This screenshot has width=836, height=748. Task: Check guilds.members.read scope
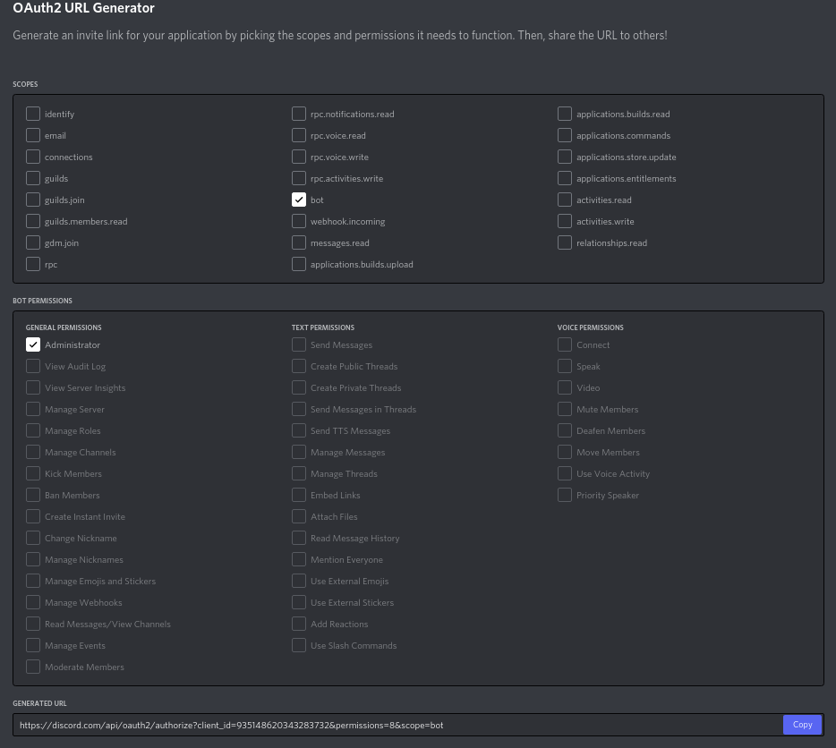33,221
